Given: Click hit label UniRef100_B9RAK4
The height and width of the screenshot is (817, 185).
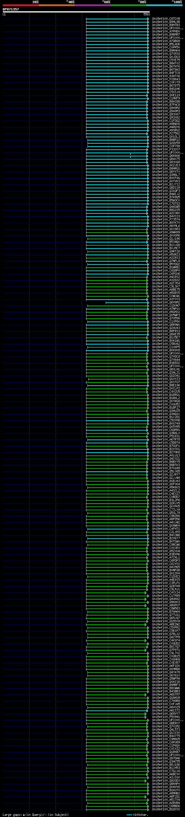Looking at the screenshot, I should click(166, 50).
